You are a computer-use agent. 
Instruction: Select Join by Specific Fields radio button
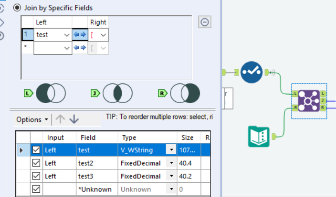[x=17, y=8]
